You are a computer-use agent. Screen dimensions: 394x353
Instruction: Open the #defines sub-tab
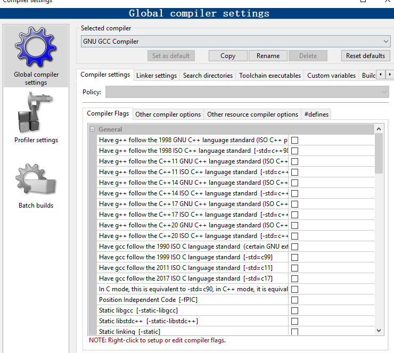tap(316, 114)
